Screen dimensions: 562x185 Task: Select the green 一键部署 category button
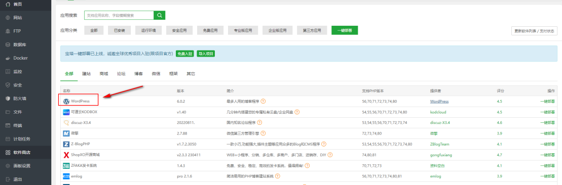coord(345,30)
